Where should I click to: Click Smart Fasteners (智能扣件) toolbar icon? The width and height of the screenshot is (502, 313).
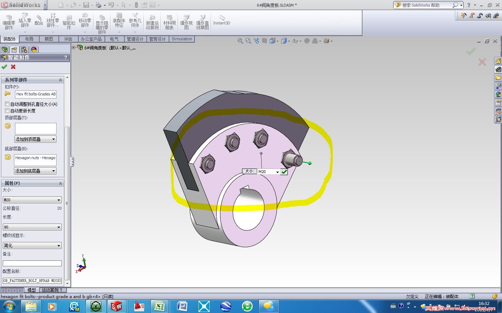(x=69, y=23)
